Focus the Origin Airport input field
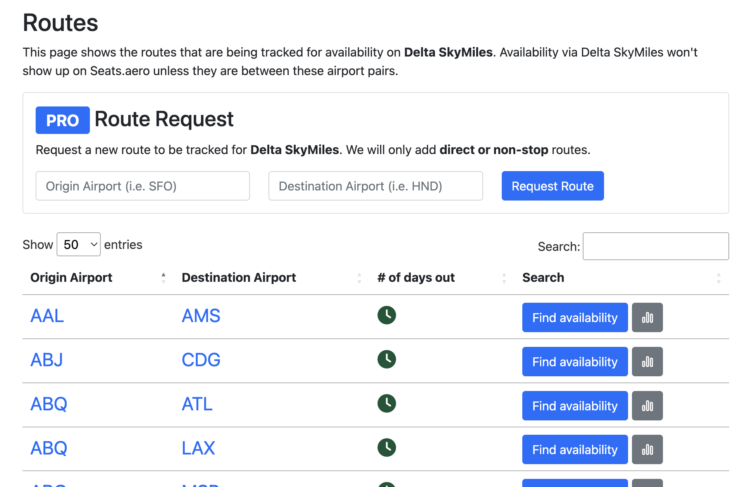The image size is (754, 487). (x=143, y=186)
